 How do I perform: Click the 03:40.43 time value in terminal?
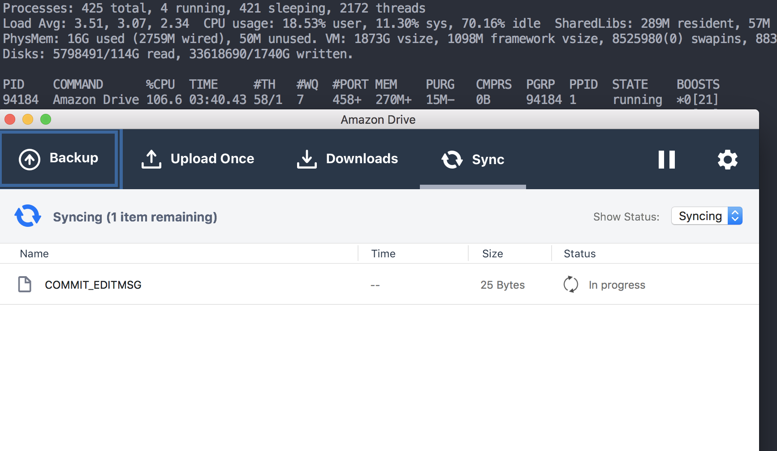218,100
